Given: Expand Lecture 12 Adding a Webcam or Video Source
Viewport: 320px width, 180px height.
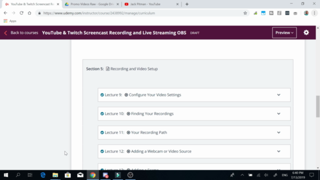Looking at the screenshot, I should (x=278, y=151).
